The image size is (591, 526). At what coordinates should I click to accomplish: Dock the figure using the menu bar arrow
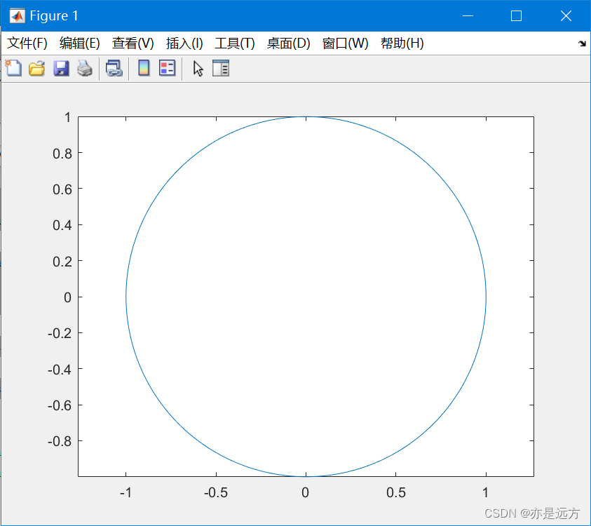click(x=582, y=43)
